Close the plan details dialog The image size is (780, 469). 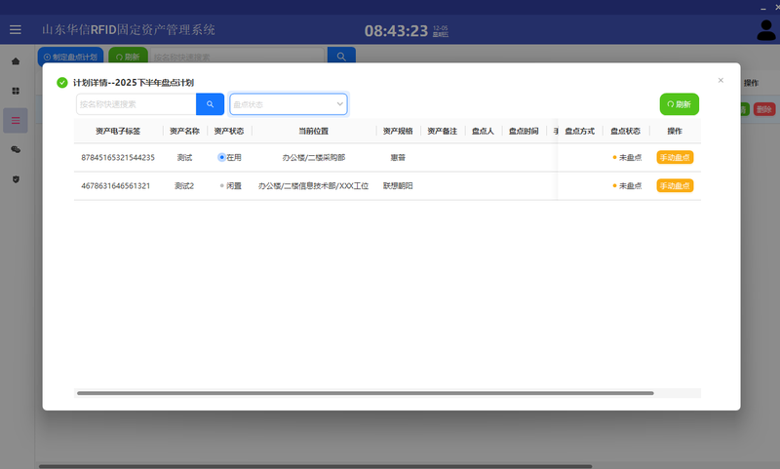coord(721,80)
